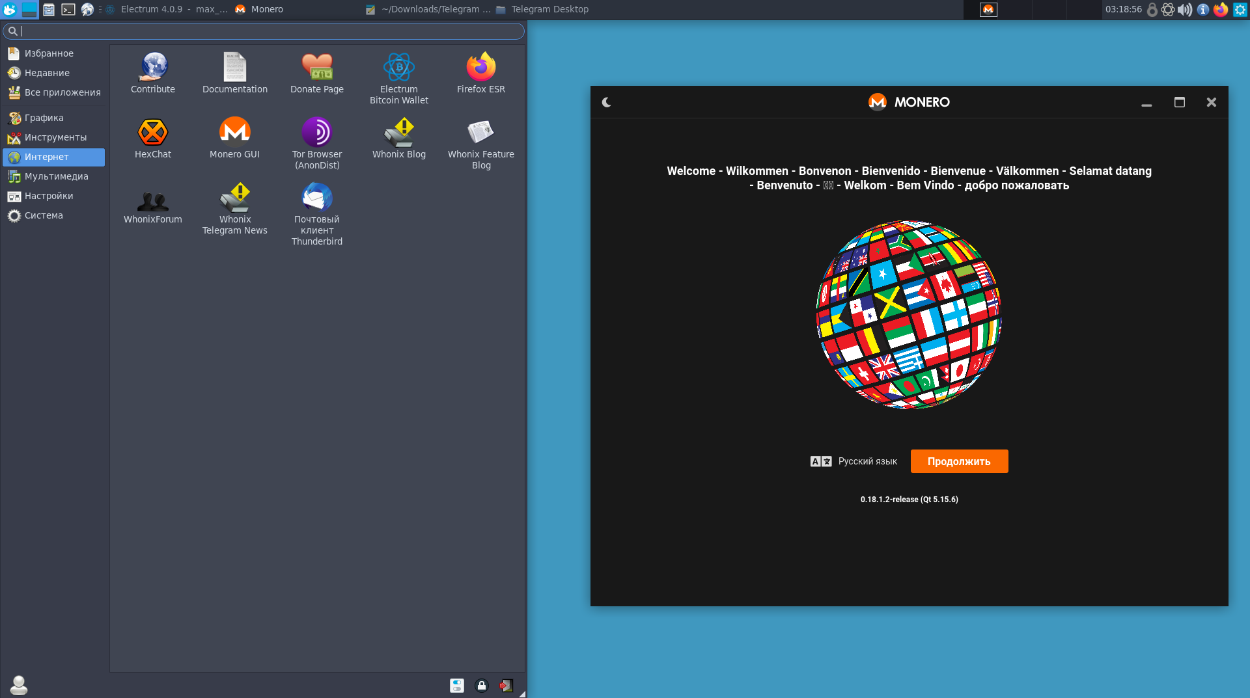Open the Настройки category

pyautogui.click(x=54, y=196)
